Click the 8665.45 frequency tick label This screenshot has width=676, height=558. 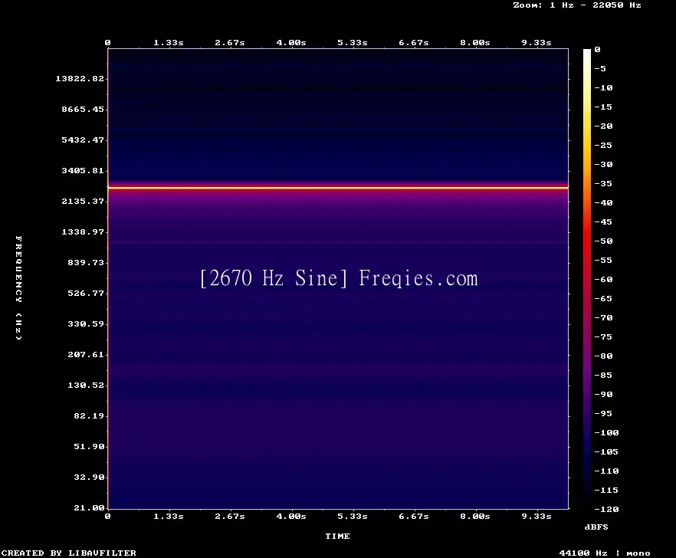point(83,109)
